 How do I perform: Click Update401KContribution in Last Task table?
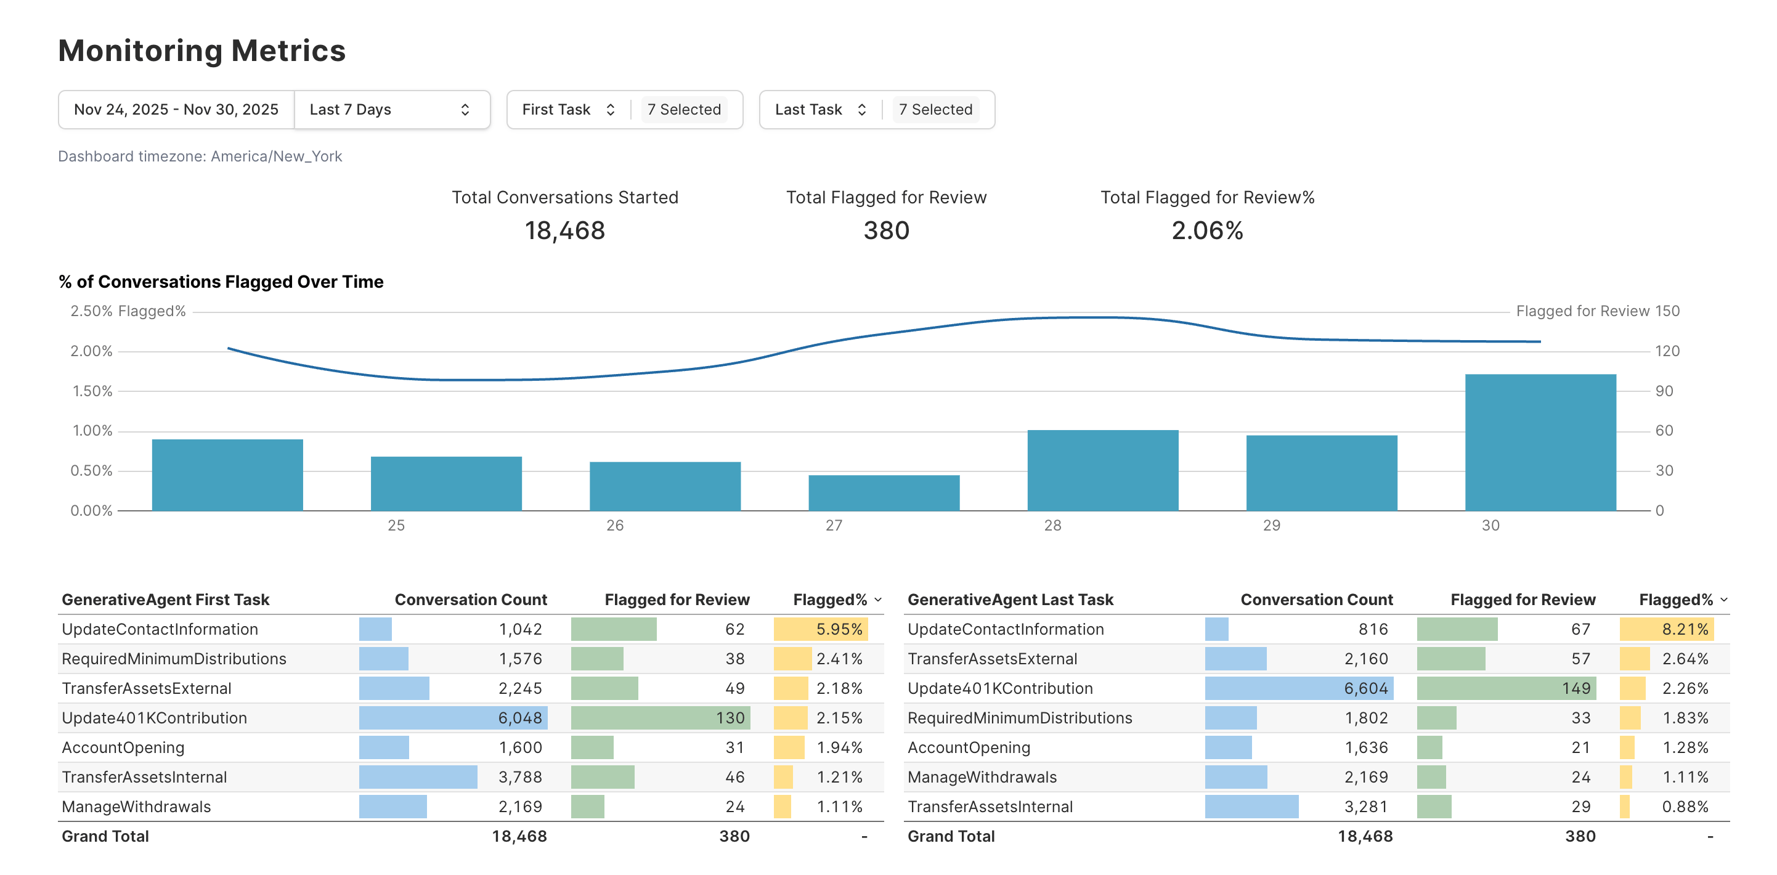(x=1000, y=689)
